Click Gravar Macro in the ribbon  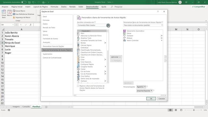tap(19, 11)
